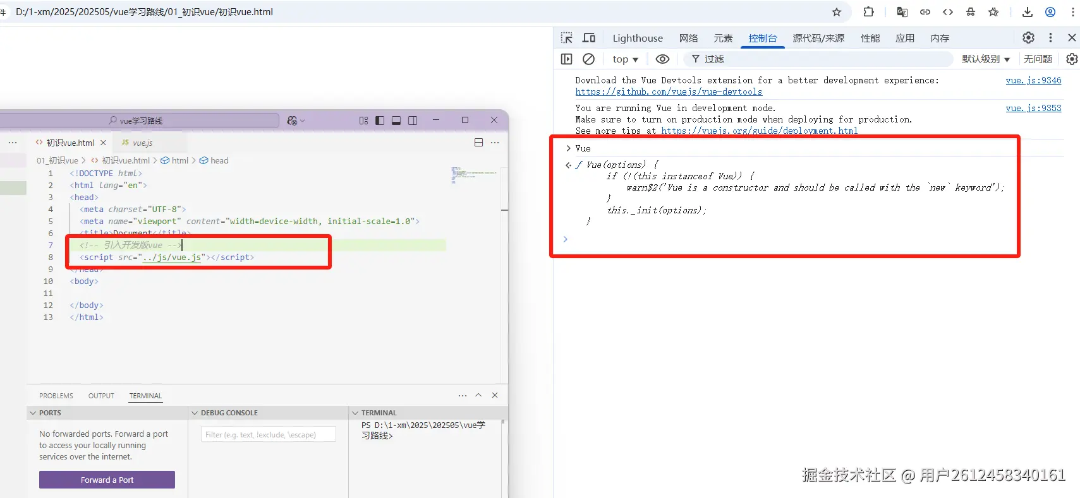Click the incognito spy extension icon
This screenshot has width=1080, height=498.
click(x=971, y=12)
